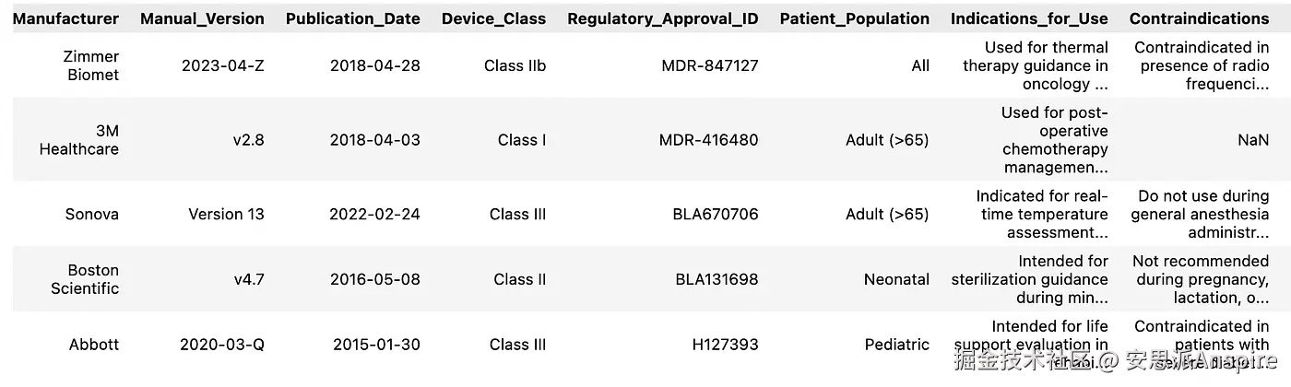Select the Boston Scientific cell
1291x387 pixels.
click(84, 279)
